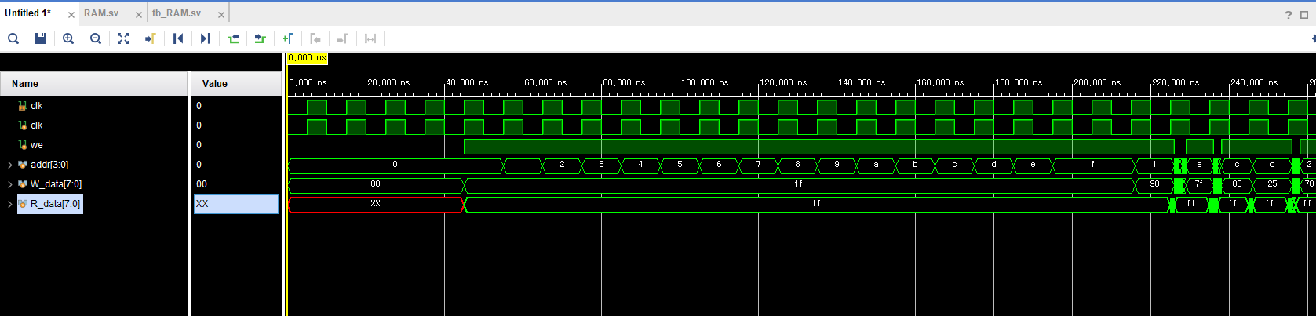
Task: Switch to the Untitled 1* tab
Action: click(28, 13)
